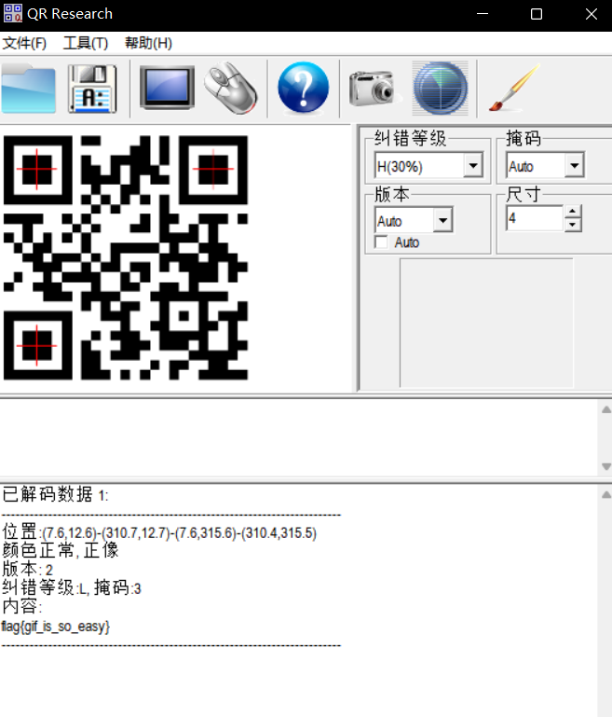
Task: Toggle the Auto checkbox under 版本
Action: click(x=381, y=241)
